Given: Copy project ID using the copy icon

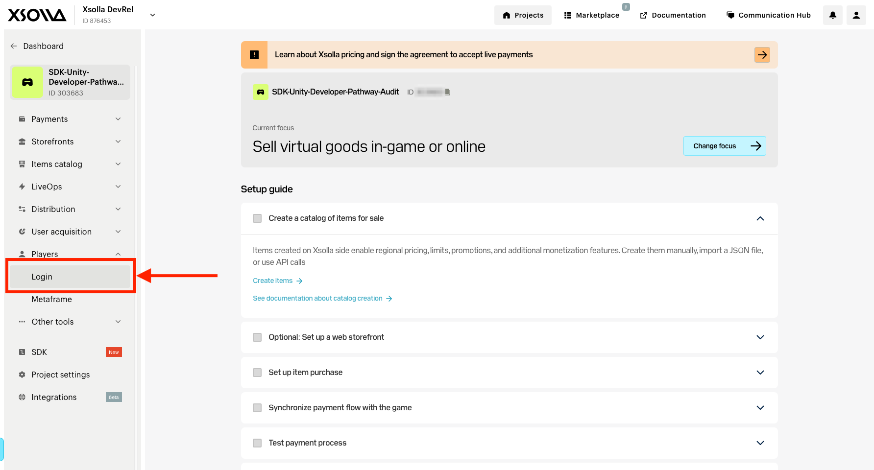Looking at the screenshot, I should tap(447, 92).
